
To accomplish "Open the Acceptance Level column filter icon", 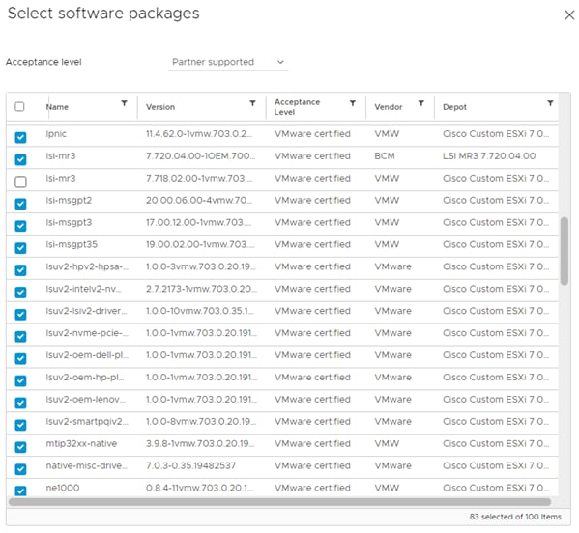I will (x=353, y=103).
